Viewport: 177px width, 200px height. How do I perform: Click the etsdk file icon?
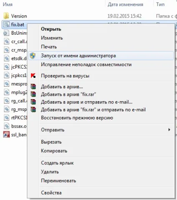[x=6, y=58]
